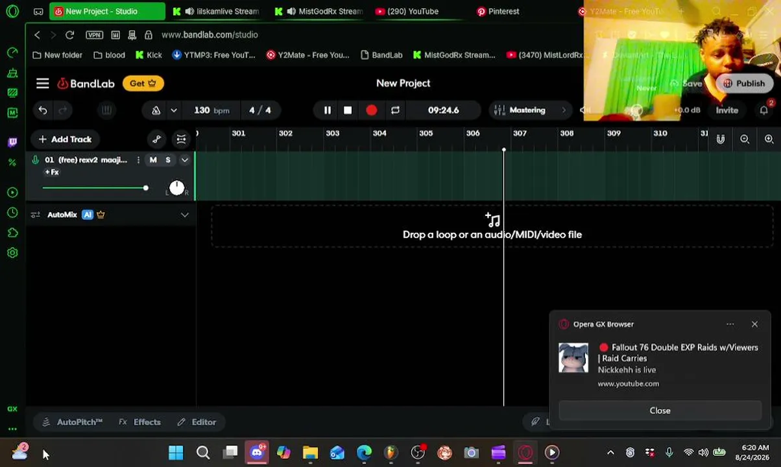Zoom in the timeline
The width and height of the screenshot is (781, 467).
(769, 139)
